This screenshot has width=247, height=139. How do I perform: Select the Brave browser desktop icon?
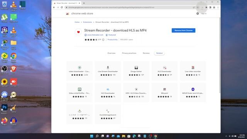pos(14,69)
